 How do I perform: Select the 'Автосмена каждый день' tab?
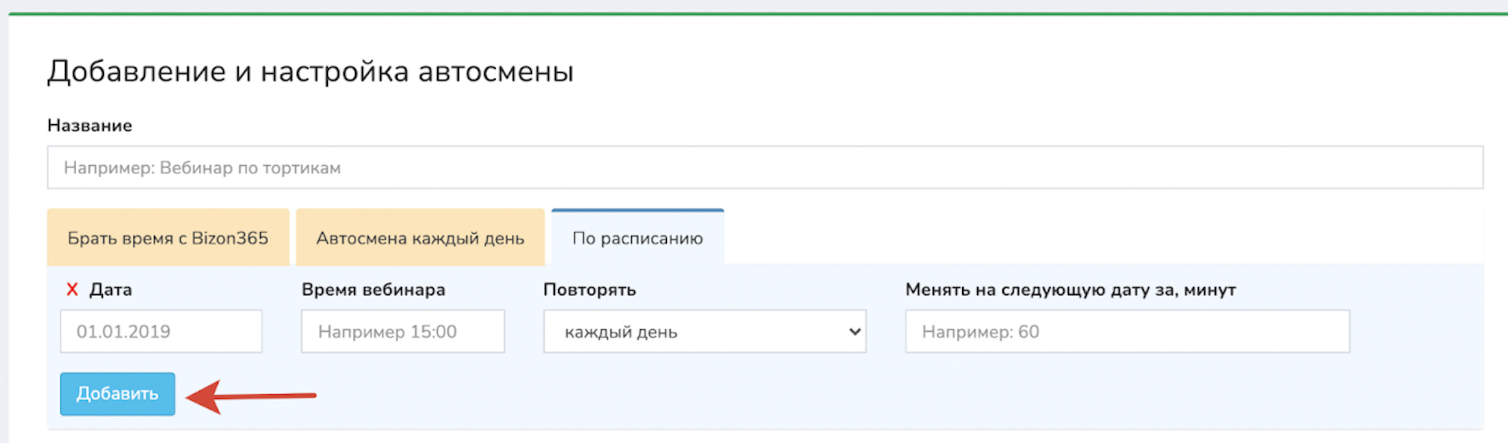point(420,238)
